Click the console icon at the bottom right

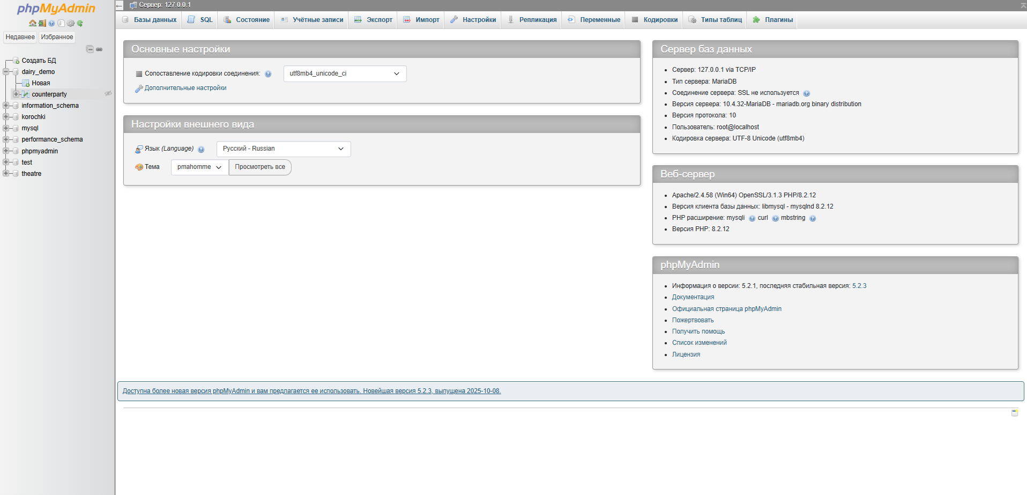point(1014,413)
